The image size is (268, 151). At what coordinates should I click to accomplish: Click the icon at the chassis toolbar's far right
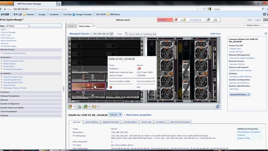pos(217,107)
